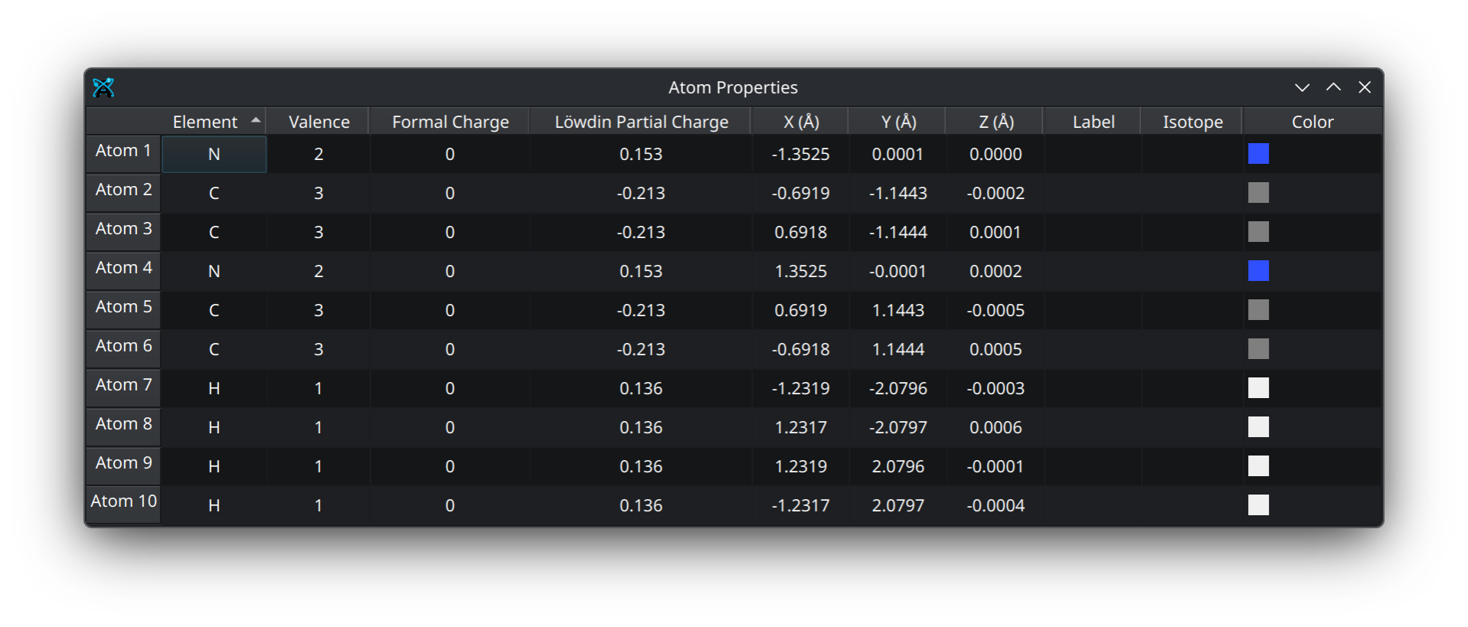Sort by the Element column header
The image size is (1468, 627).
pos(214,122)
